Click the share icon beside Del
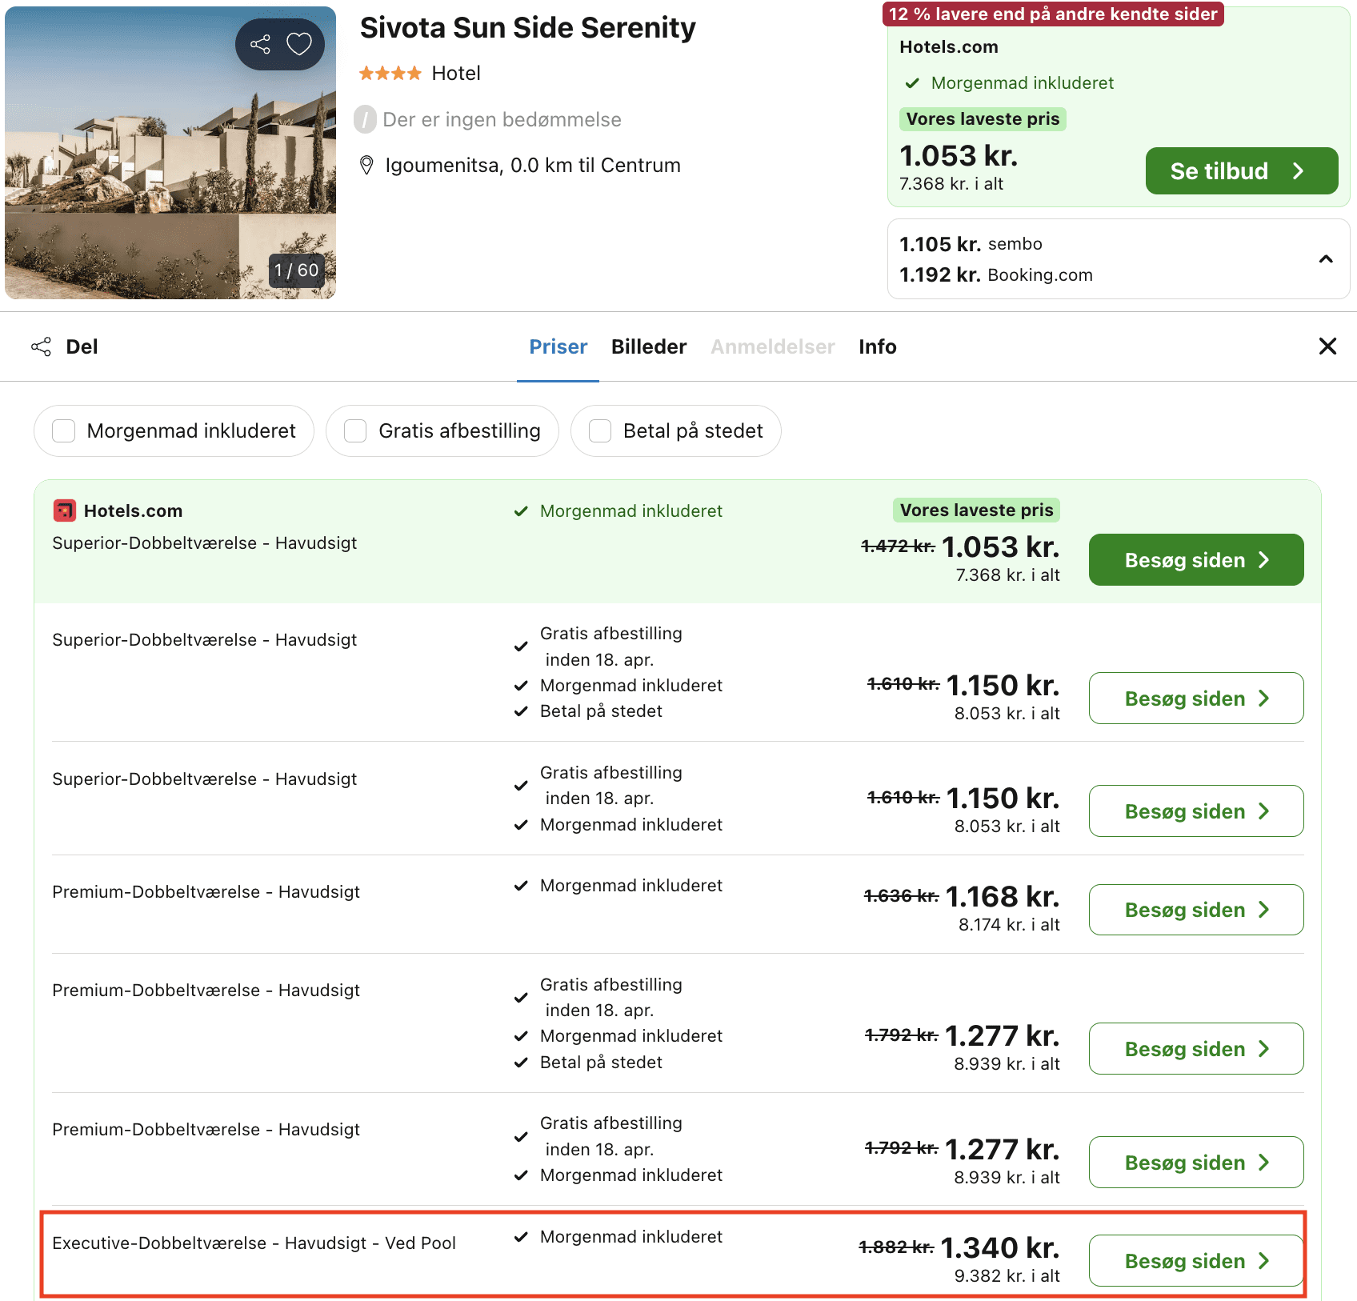This screenshot has height=1301, width=1357. [x=41, y=346]
